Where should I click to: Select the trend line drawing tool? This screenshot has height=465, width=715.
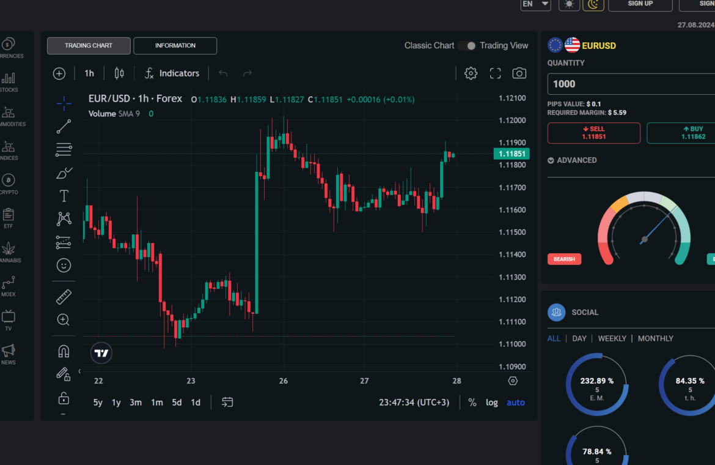coord(64,127)
